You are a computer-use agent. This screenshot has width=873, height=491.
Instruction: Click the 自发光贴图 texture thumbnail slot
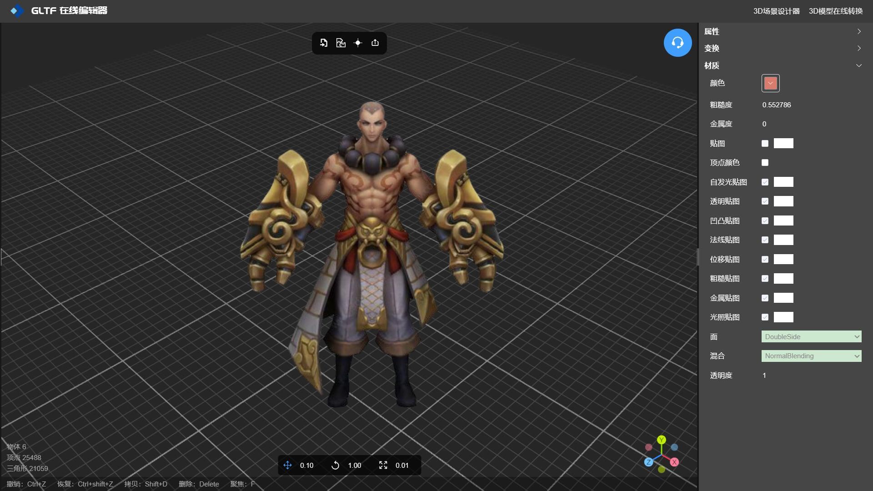tap(783, 182)
